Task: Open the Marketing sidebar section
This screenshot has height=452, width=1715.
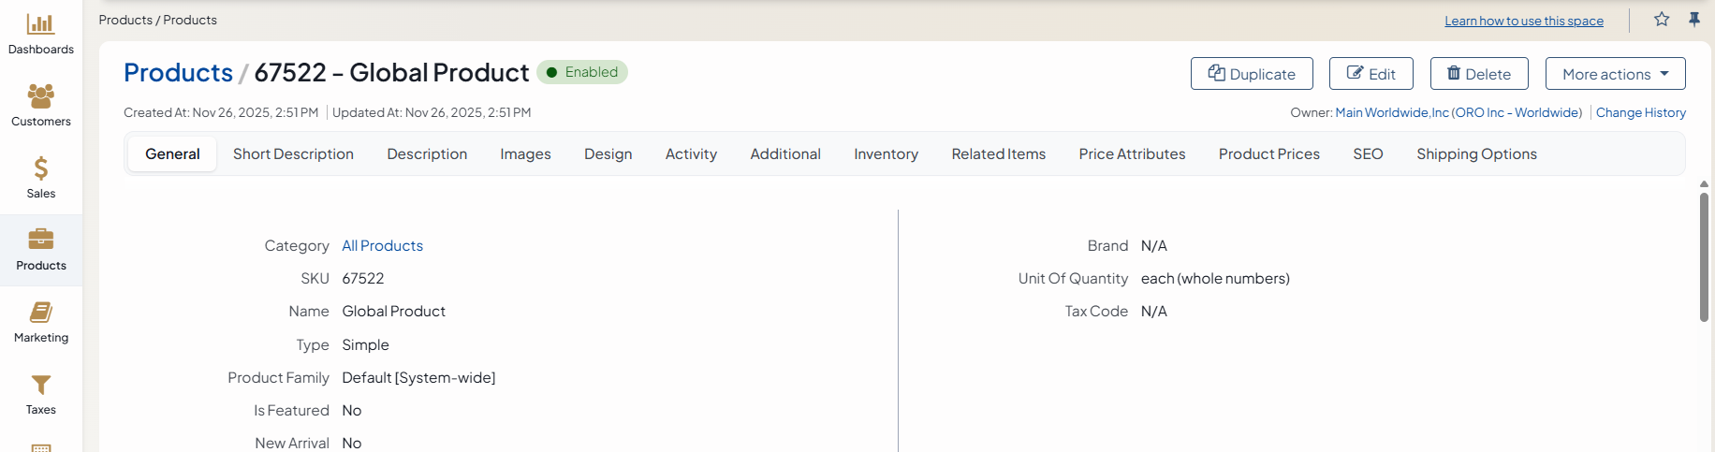Action: (40, 313)
